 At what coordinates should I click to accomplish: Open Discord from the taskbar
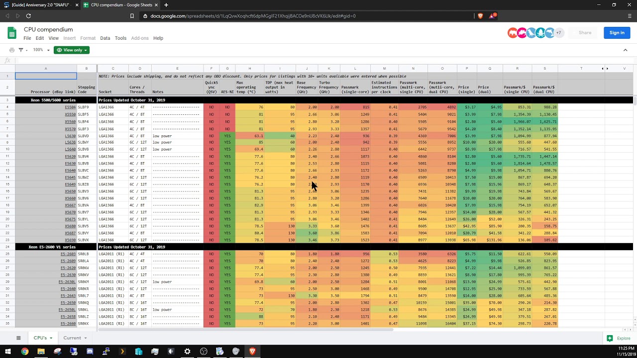click(x=90, y=352)
